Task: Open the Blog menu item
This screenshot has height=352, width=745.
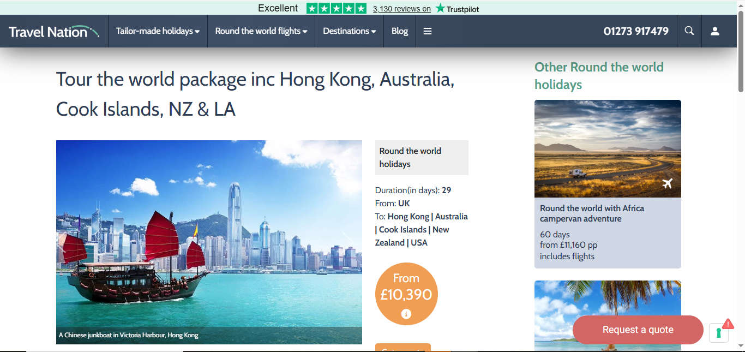Action: coord(400,31)
